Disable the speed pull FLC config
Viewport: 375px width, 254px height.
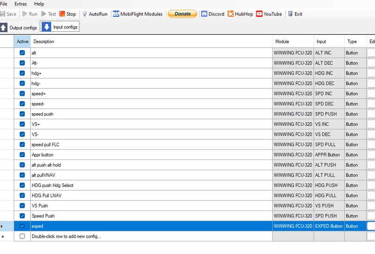(x=22, y=145)
